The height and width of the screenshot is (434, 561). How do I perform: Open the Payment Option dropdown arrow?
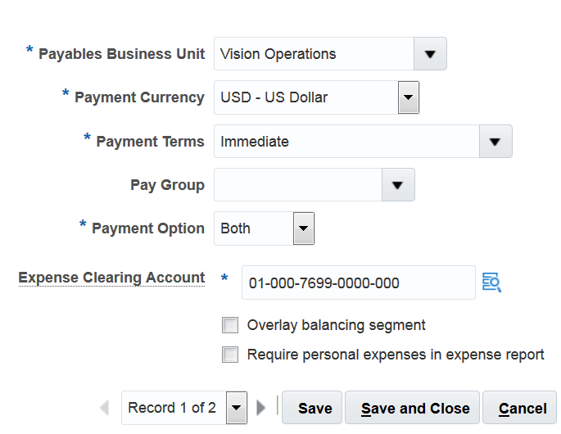click(x=304, y=228)
